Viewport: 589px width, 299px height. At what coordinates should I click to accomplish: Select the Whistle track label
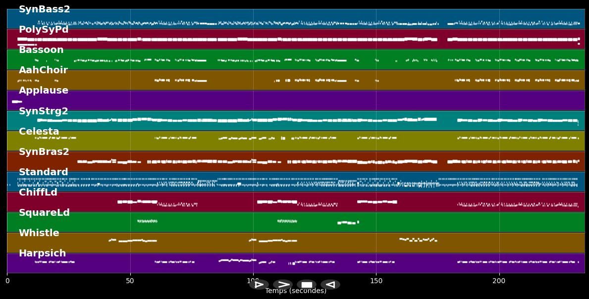39,233
